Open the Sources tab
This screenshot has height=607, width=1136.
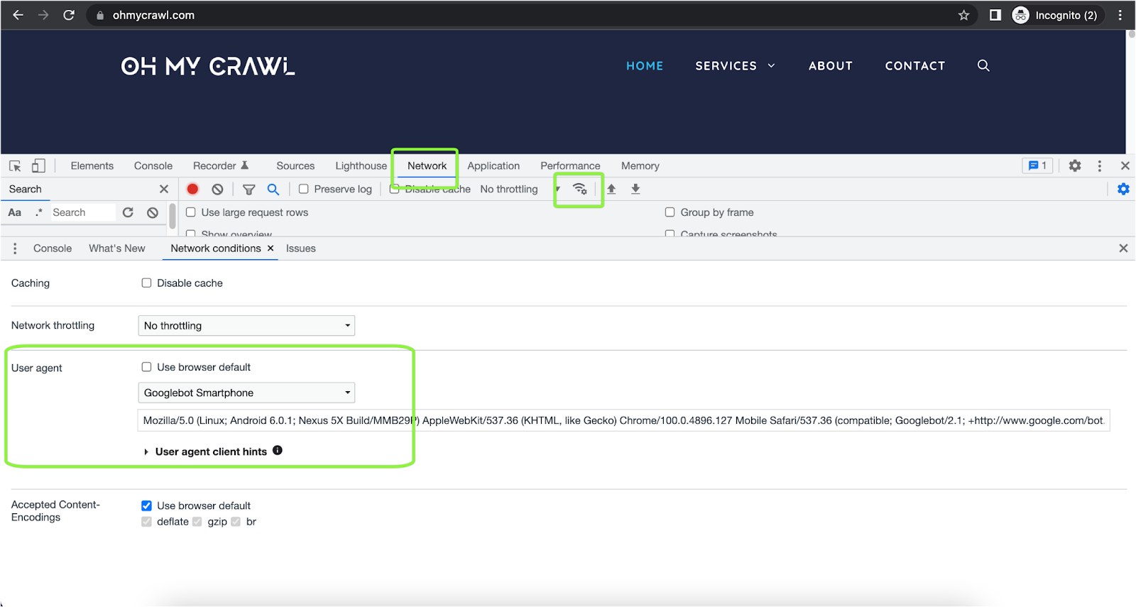click(x=295, y=165)
